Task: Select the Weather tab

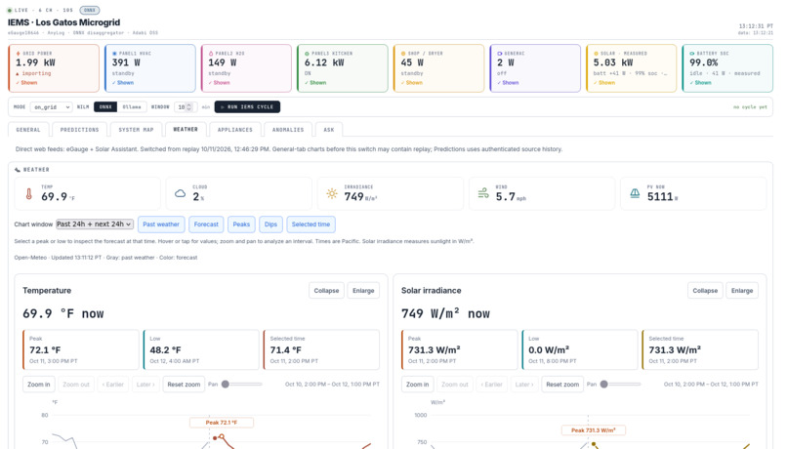Action: [186, 130]
